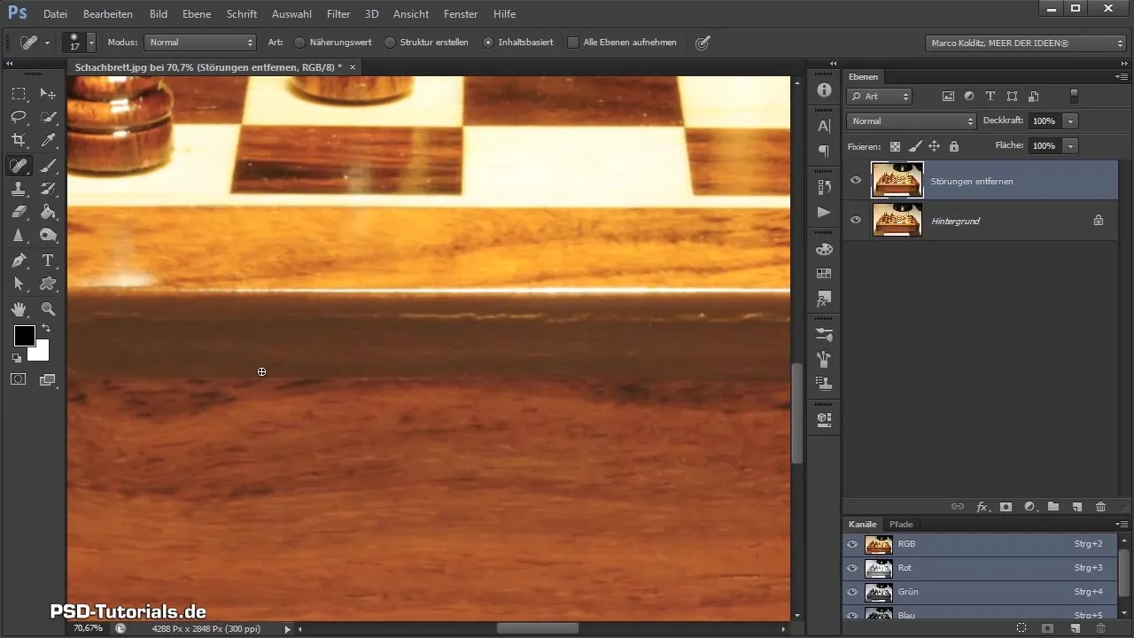The width and height of the screenshot is (1134, 638).
Task: Open the workspace selector 'Marco Kolditz, MEER DER IDEEN'
Action: tap(1025, 43)
